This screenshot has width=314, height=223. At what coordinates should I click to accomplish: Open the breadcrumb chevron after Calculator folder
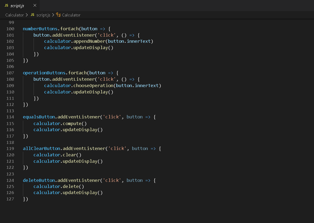[26, 15]
